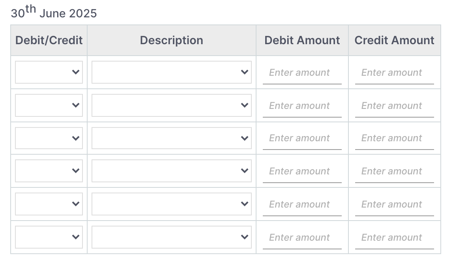Expand third row Description dropdown
Viewport: 453px width, 262px height.
pyautogui.click(x=171, y=138)
